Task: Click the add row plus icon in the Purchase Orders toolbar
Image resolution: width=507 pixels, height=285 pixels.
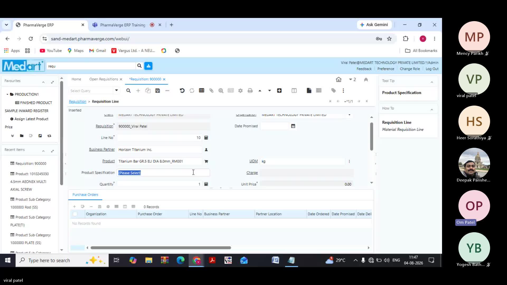Action: (74, 206)
